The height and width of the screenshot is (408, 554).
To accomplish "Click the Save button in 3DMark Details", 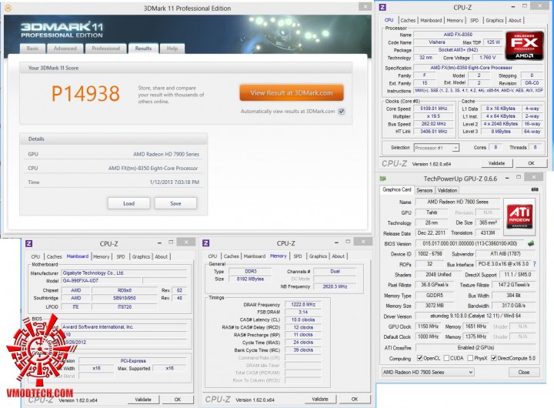I will [175, 203].
